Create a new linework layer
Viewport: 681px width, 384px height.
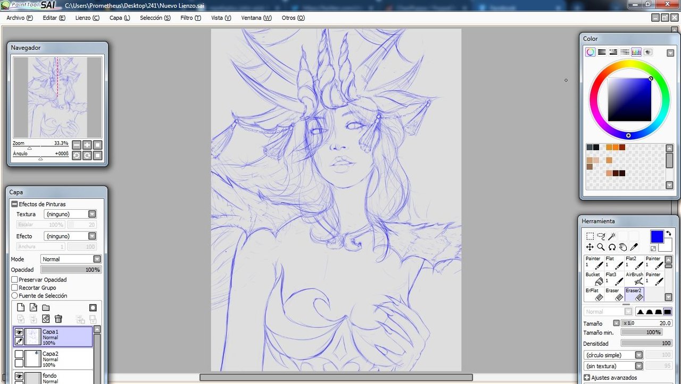pos(33,308)
